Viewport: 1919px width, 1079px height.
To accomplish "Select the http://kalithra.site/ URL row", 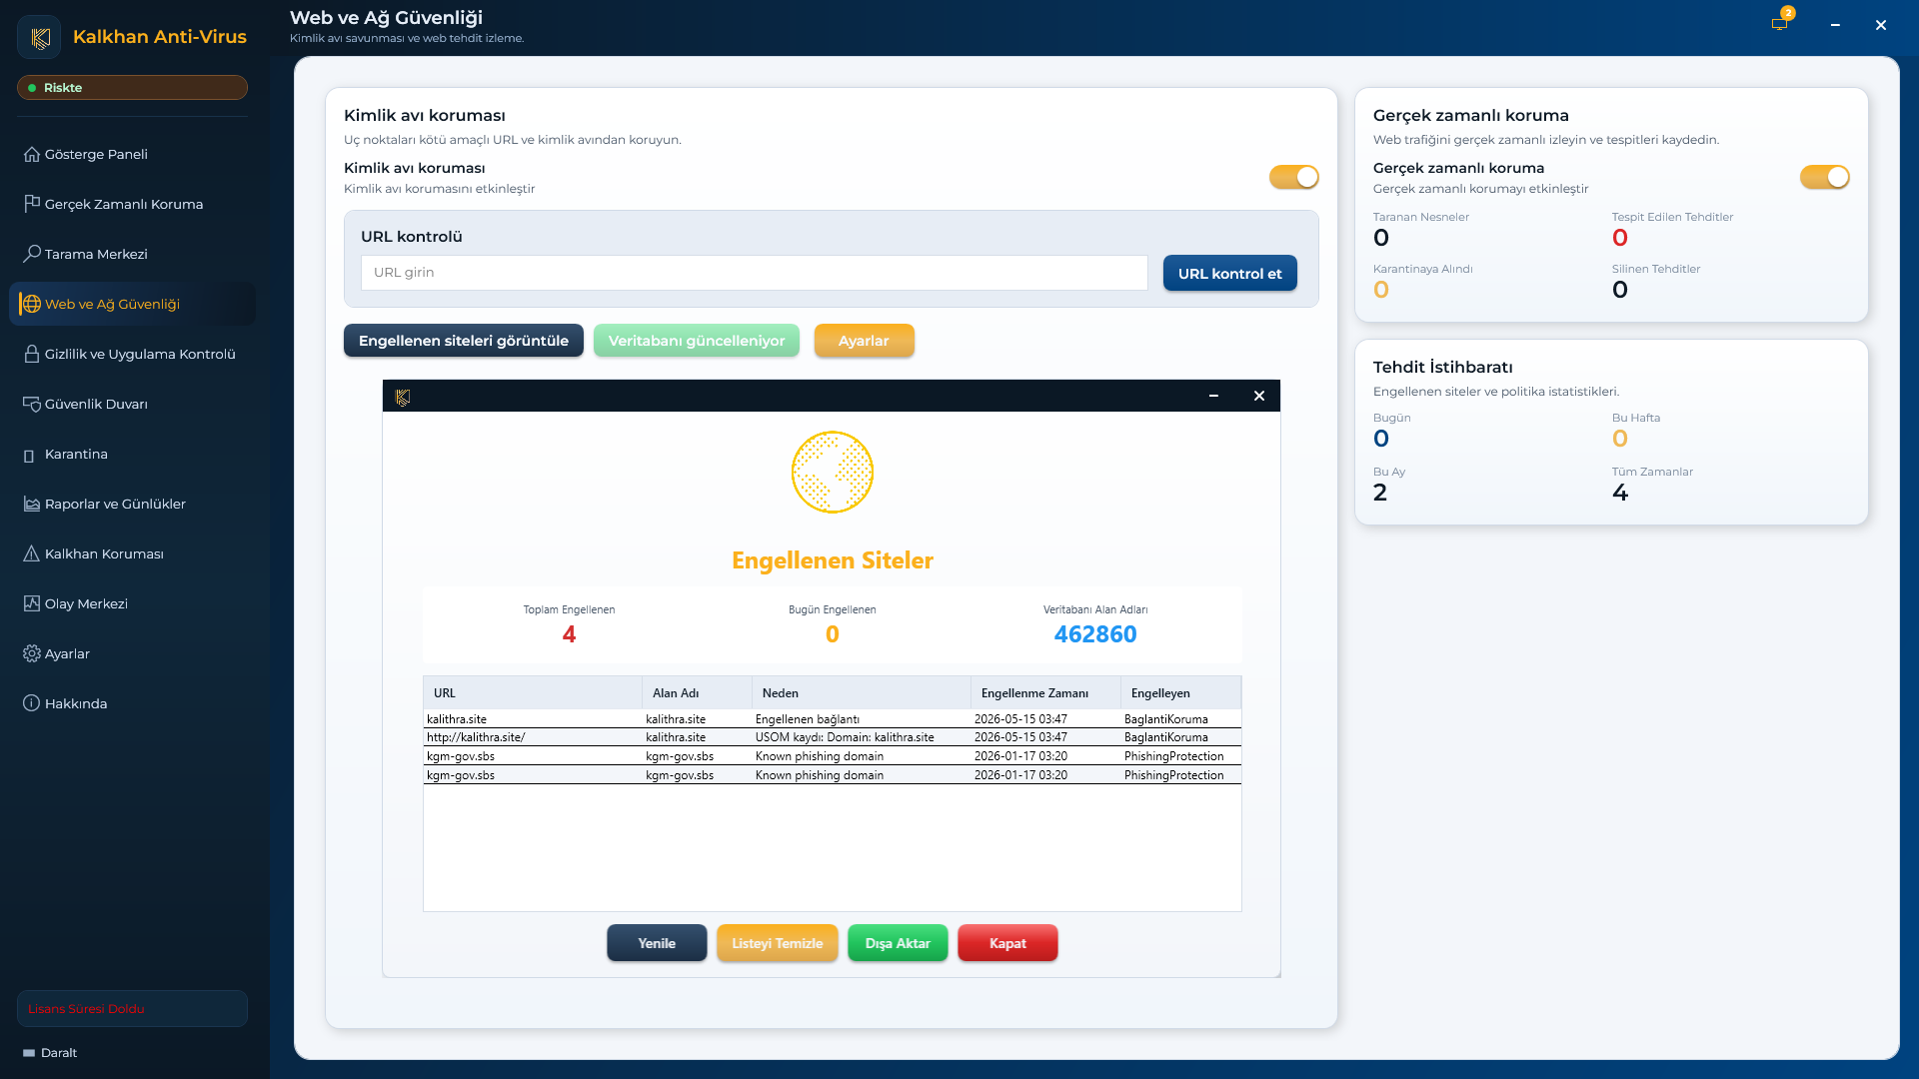I will [x=833, y=737].
